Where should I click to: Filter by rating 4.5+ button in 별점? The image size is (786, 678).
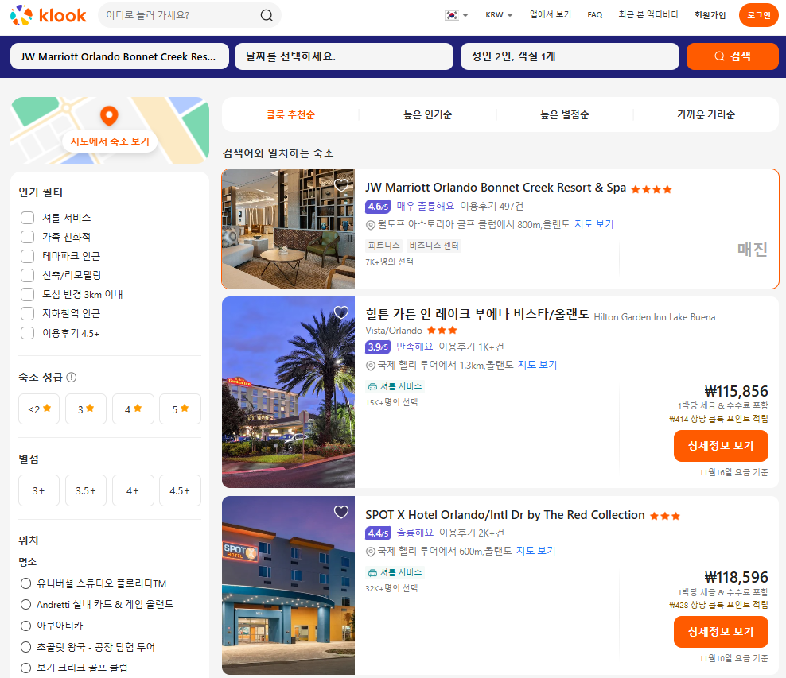tap(180, 490)
